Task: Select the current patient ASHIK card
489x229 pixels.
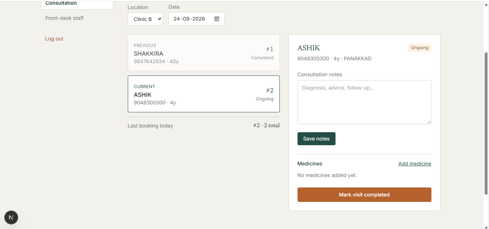Action: point(203,94)
